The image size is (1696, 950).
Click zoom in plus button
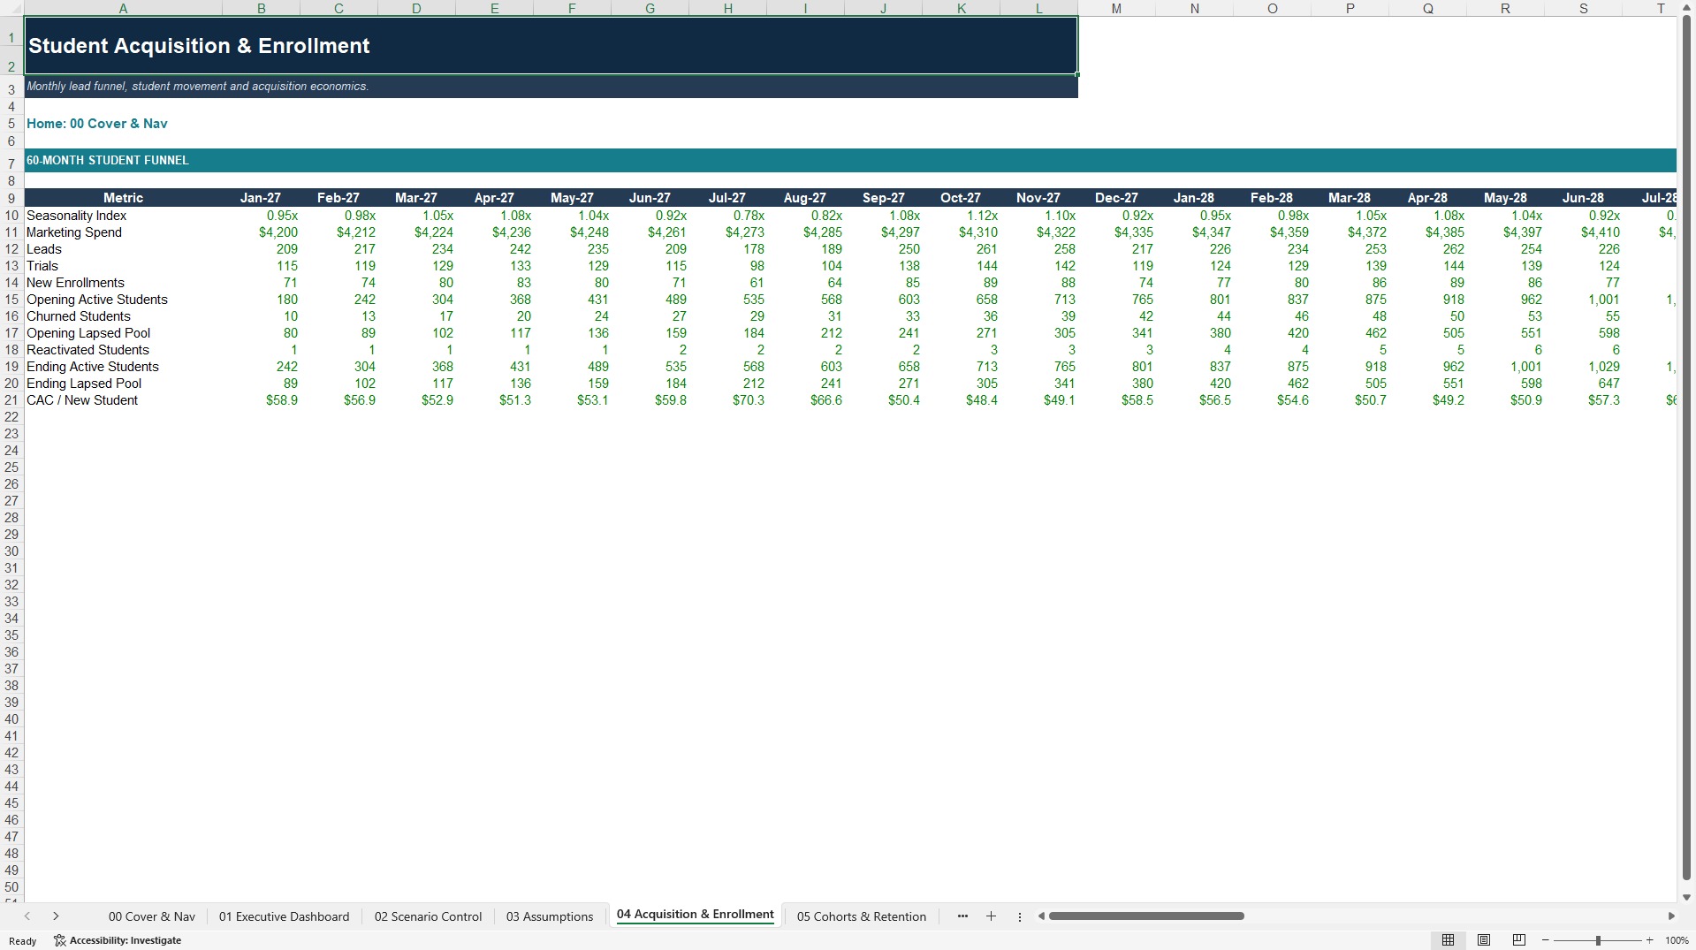tap(1649, 940)
